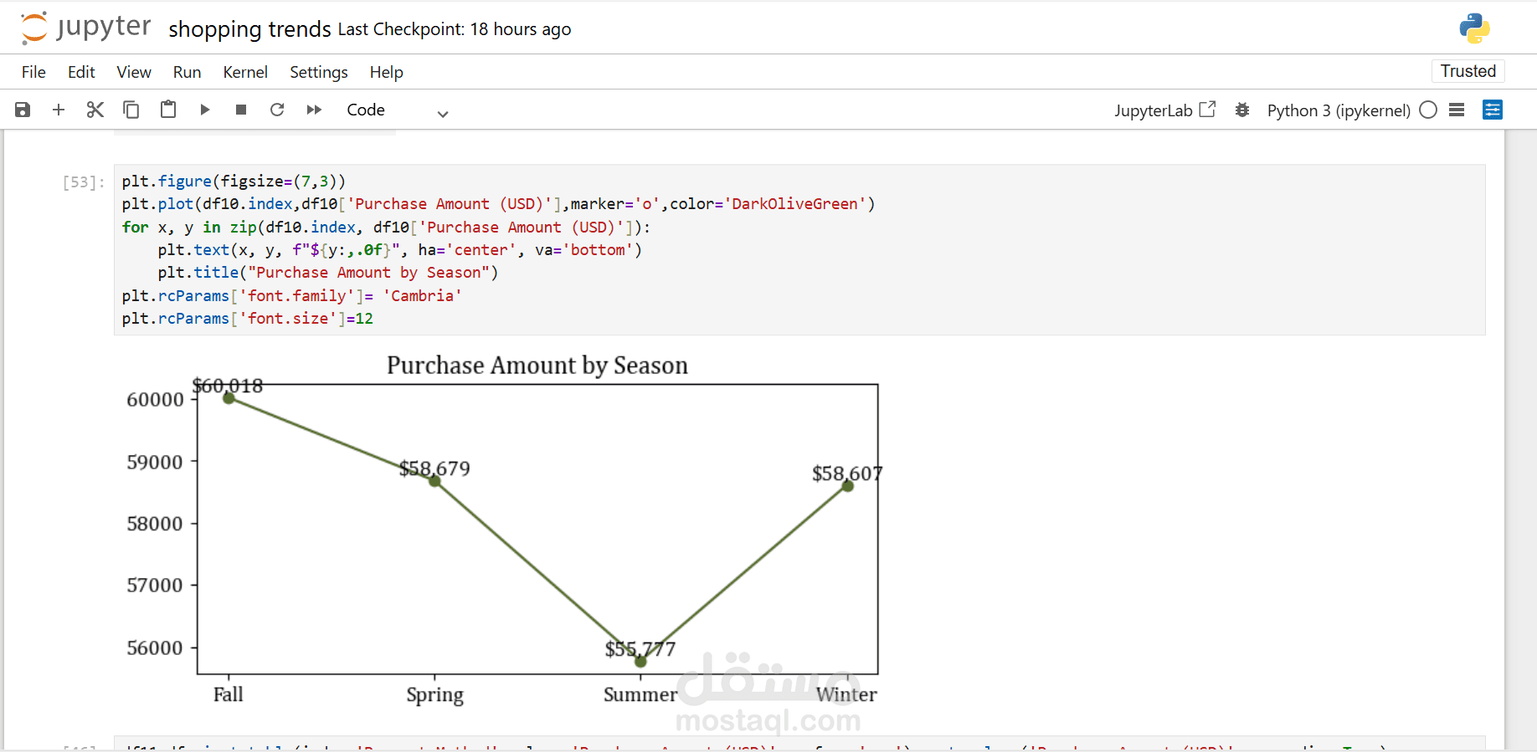Cut the selected cell with scissors icon
This screenshot has height=752, width=1537.
95,110
